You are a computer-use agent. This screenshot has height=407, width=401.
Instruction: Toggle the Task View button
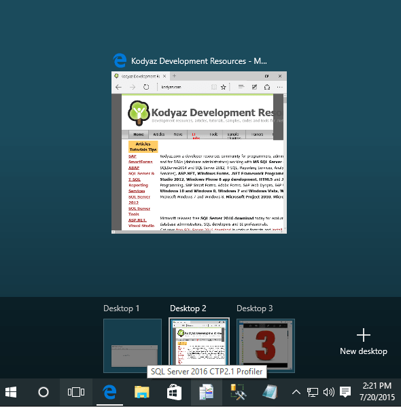click(76, 392)
